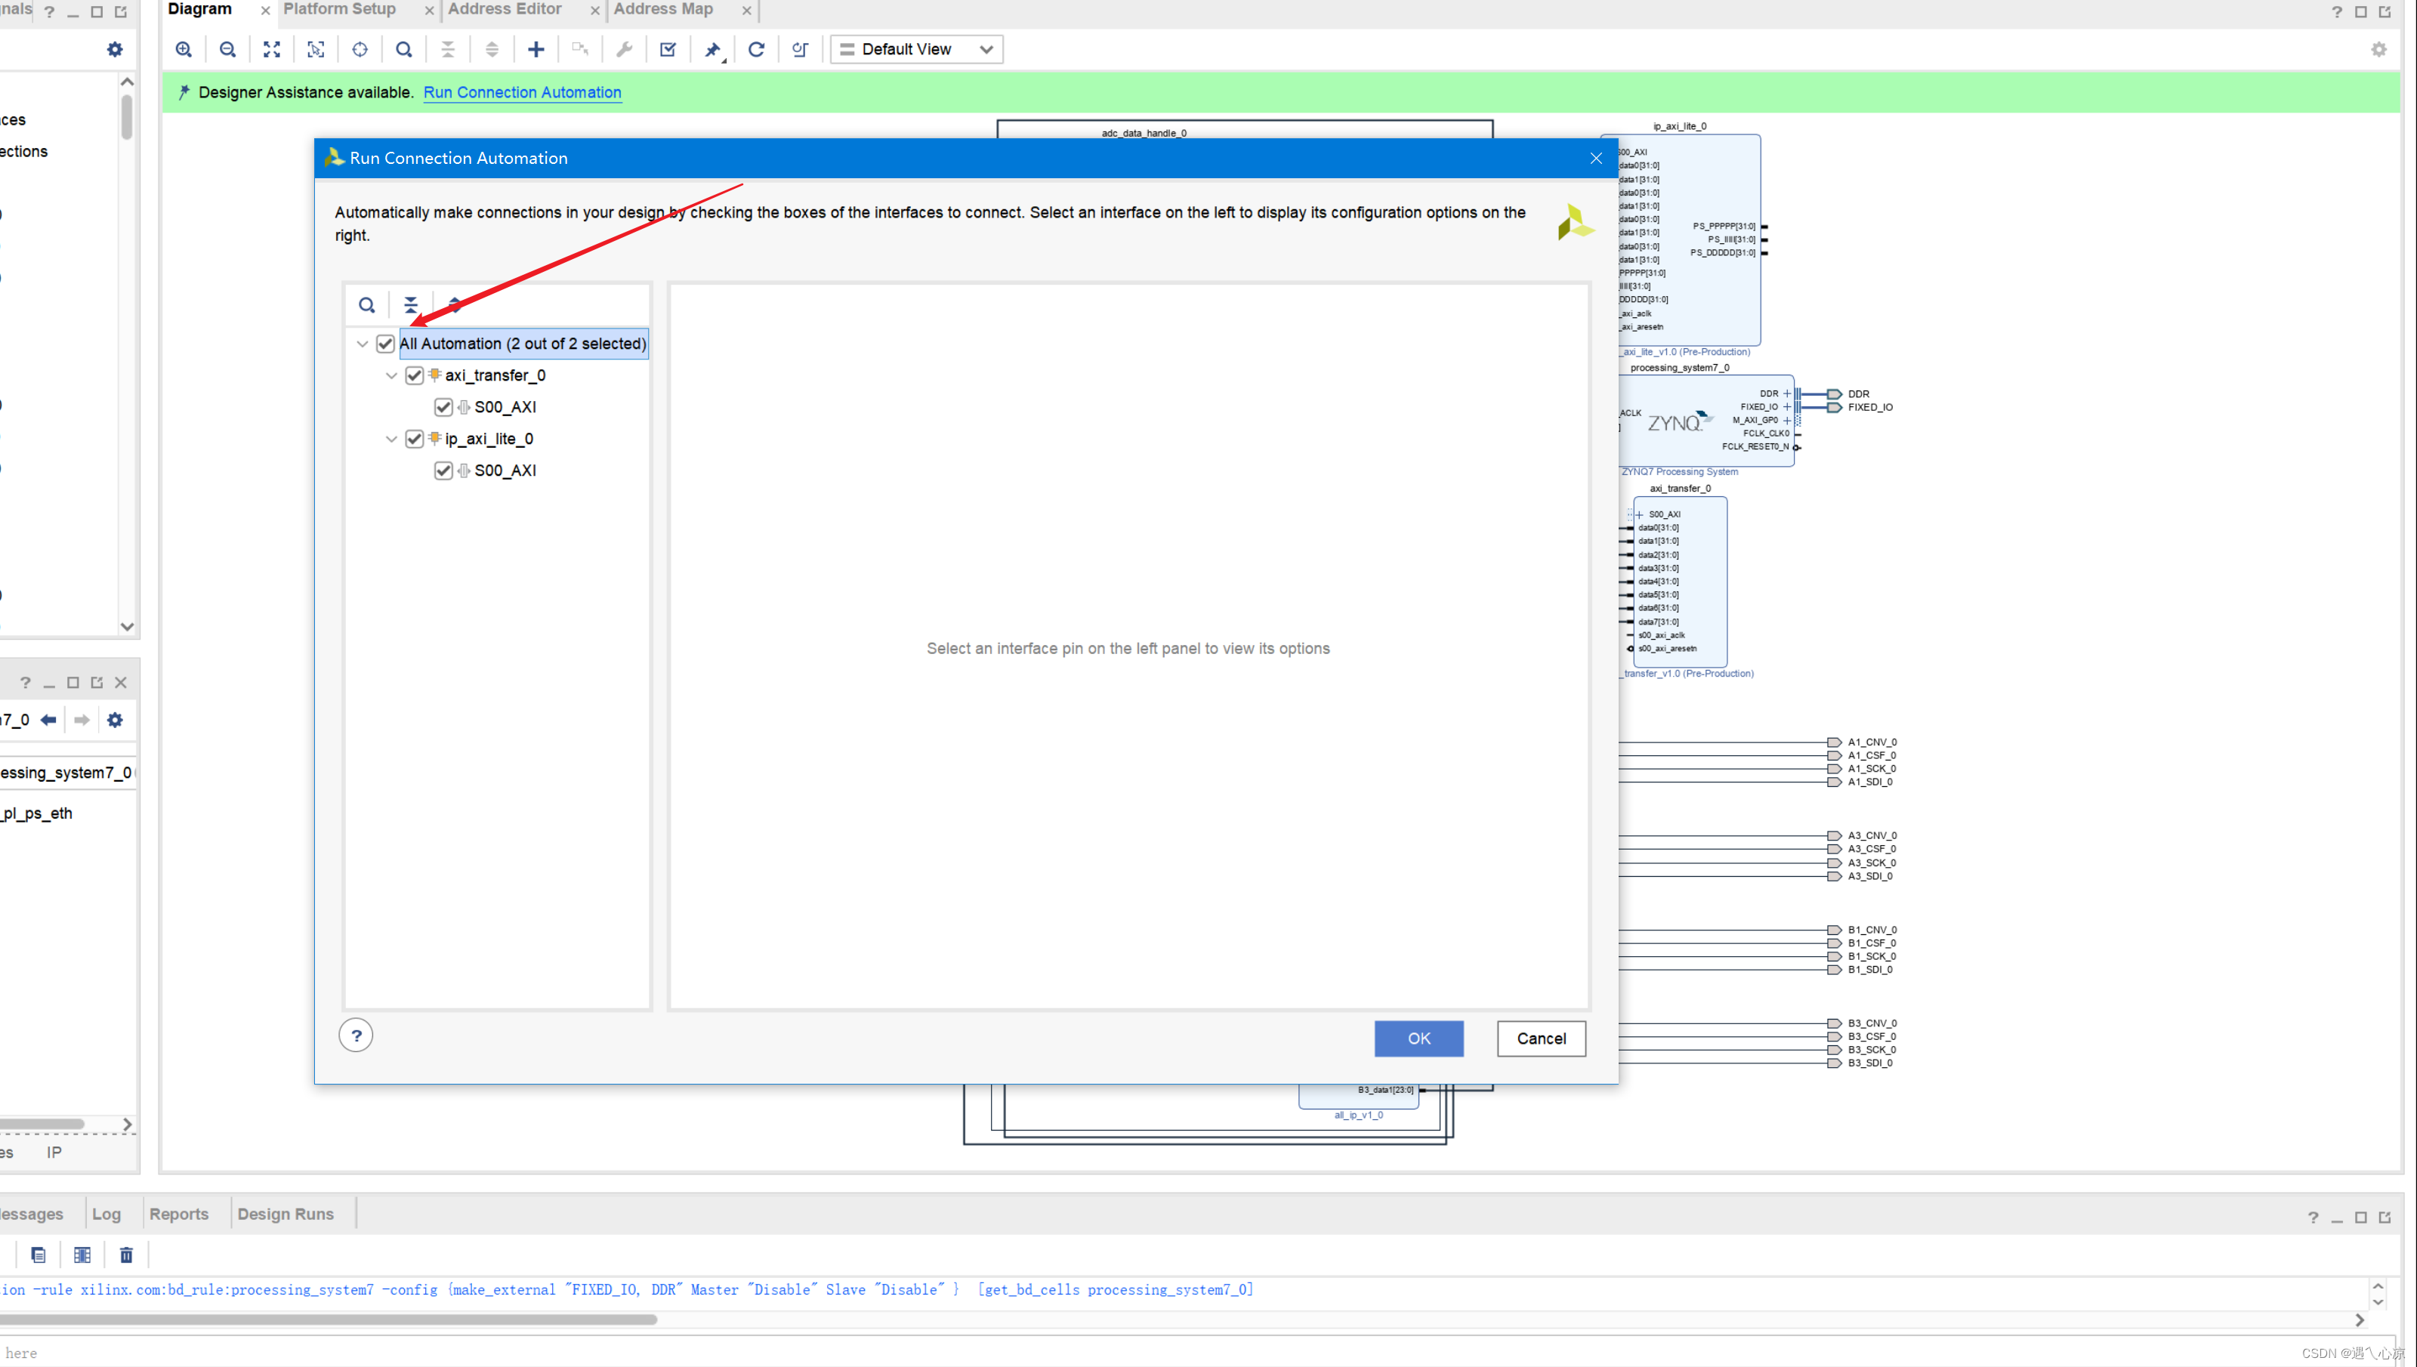The height and width of the screenshot is (1367, 2417).
Task: Click the regenerate/refresh diagram icon
Action: pos(757,48)
